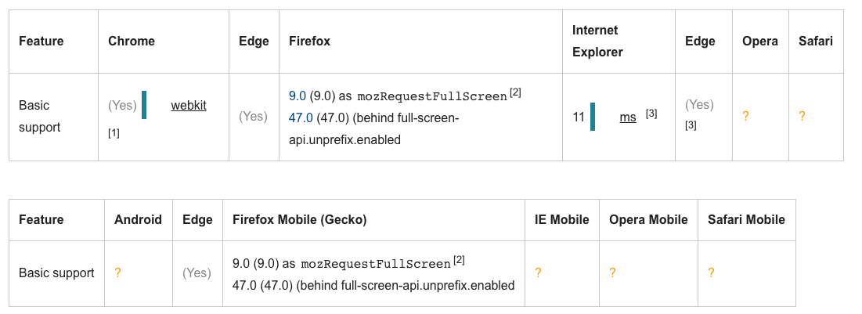The width and height of the screenshot is (862, 314).
Task: Open the Firefox 9.0 version link
Action: (x=298, y=96)
